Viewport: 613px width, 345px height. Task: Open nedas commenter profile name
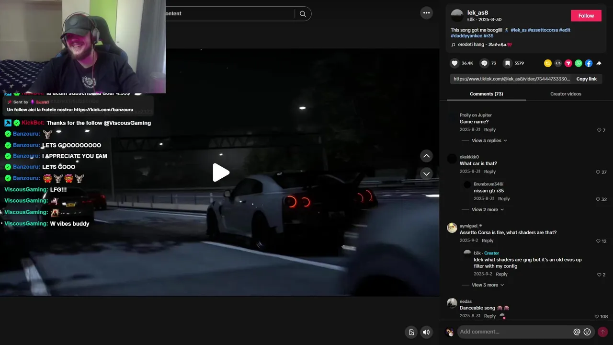(465, 301)
